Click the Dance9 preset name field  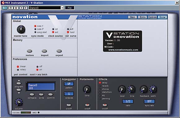coord(45,8)
